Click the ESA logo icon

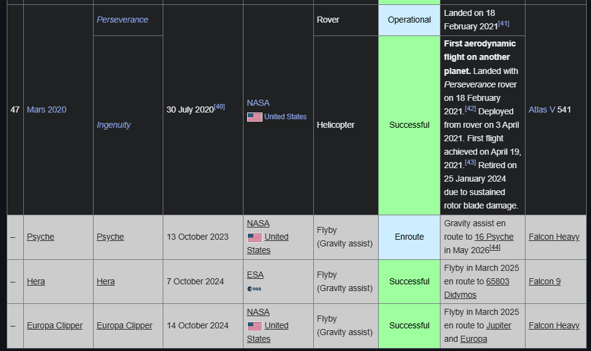click(x=254, y=289)
